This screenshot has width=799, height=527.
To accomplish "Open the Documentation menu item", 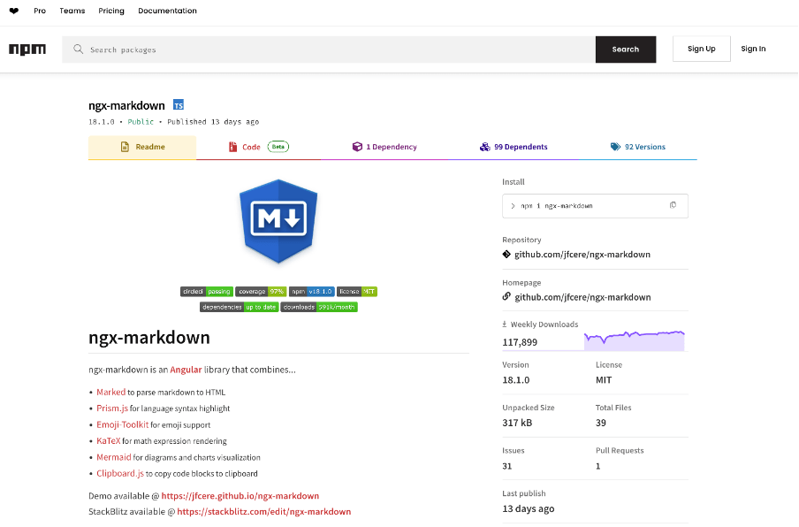I will click(167, 11).
